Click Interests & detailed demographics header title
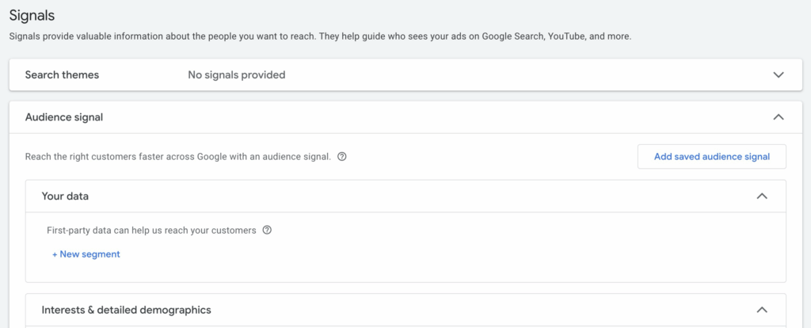 [x=126, y=310]
